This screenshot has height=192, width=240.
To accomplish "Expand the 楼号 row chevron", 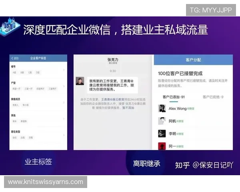I will point(64,70).
